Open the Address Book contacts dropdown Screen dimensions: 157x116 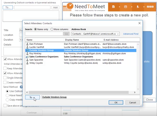[x=96, y=34]
